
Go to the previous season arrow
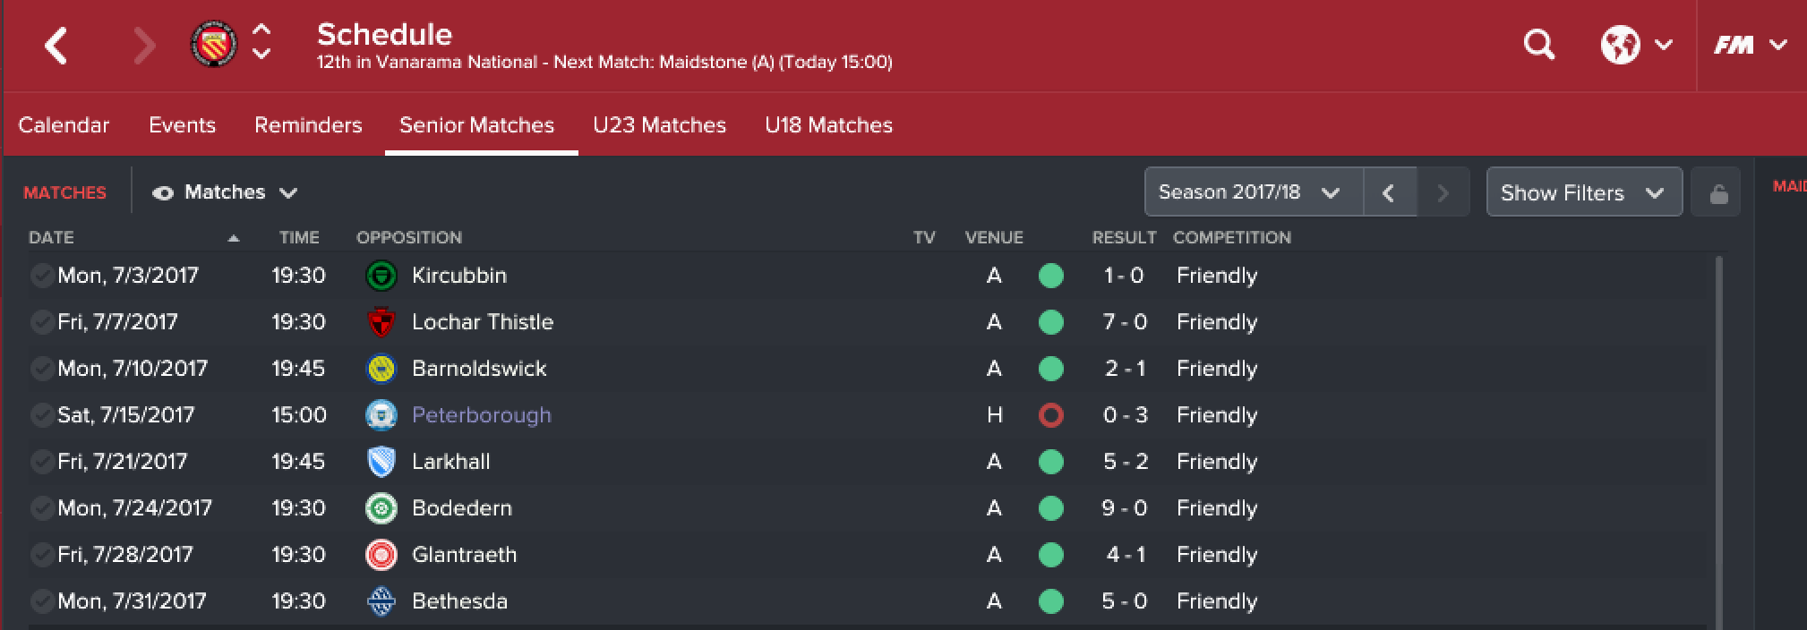tap(1389, 192)
